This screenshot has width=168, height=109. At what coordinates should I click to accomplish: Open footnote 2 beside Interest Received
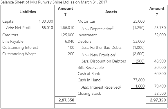coord(120,86)
